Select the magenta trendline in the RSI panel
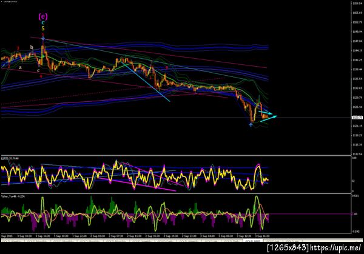Screen dimensions: 364x254 click(137, 185)
